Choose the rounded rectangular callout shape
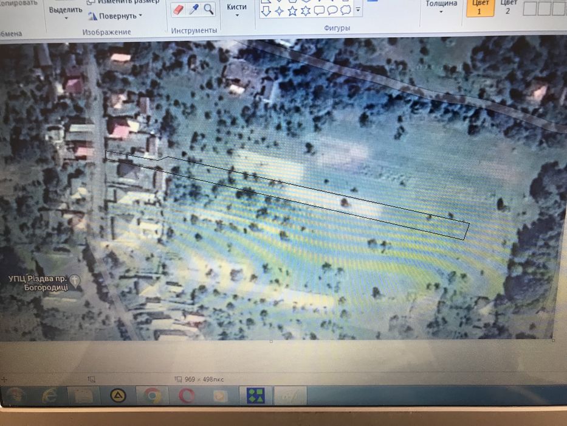The height and width of the screenshot is (426, 567). click(x=319, y=10)
